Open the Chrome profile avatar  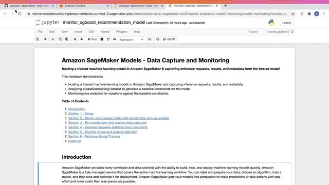[317, 14]
